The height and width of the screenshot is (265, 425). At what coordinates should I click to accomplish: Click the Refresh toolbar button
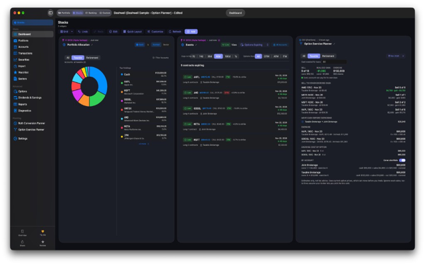[x=175, y=32]
